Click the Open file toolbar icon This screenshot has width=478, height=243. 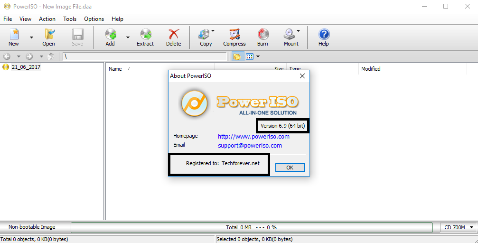[49, 34]
